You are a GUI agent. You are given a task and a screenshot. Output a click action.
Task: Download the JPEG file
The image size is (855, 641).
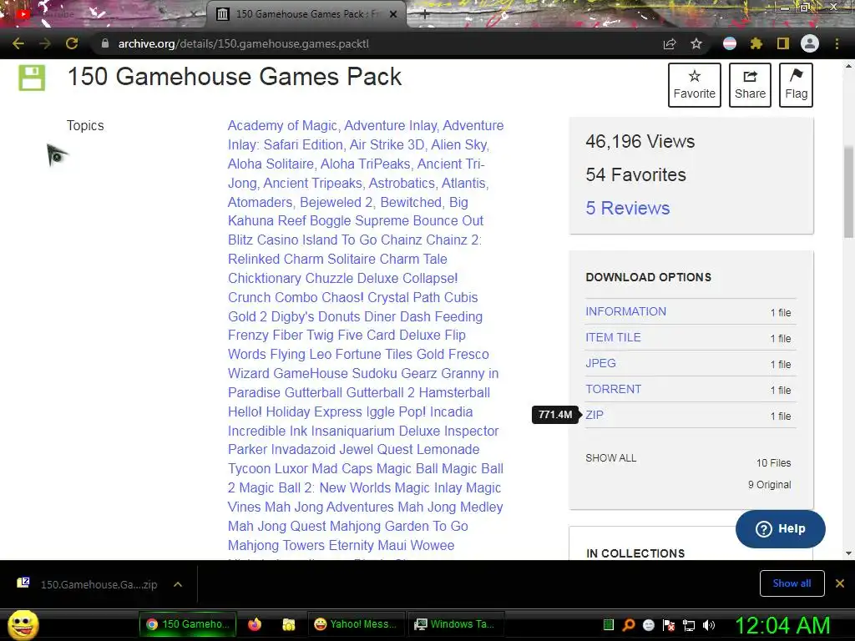click(600, 363)
